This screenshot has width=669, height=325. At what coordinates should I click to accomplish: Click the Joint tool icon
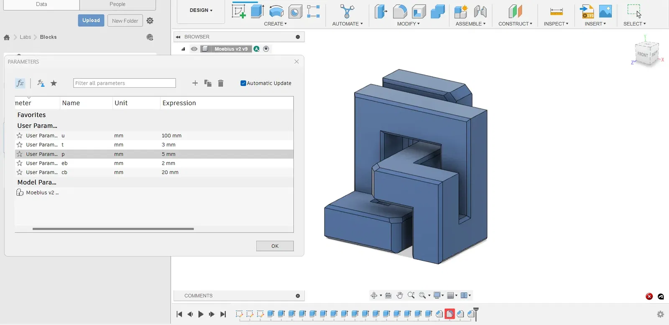click(x=480, y=11)
